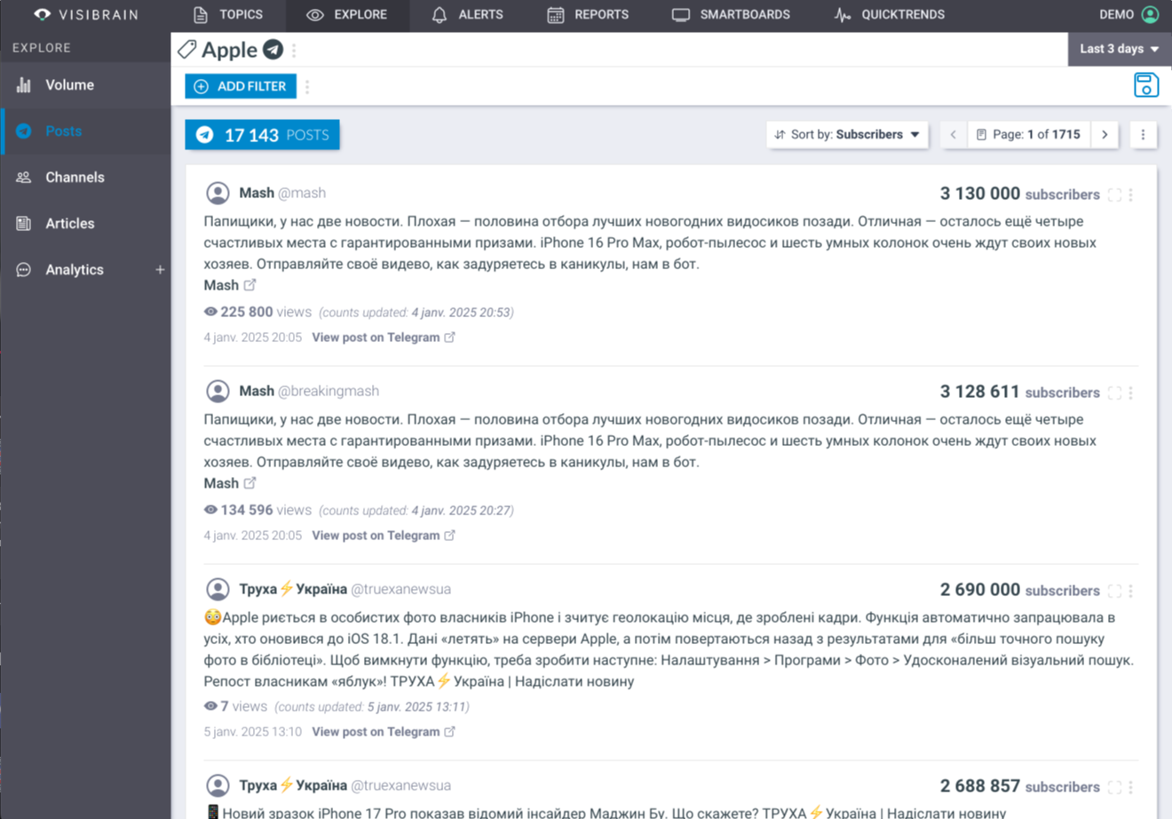Open the Topics tab
The width and height of the screenshot is (1172, 819).
click(227, 14)
